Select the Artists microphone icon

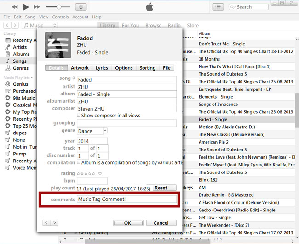click(x=8, y=47)
